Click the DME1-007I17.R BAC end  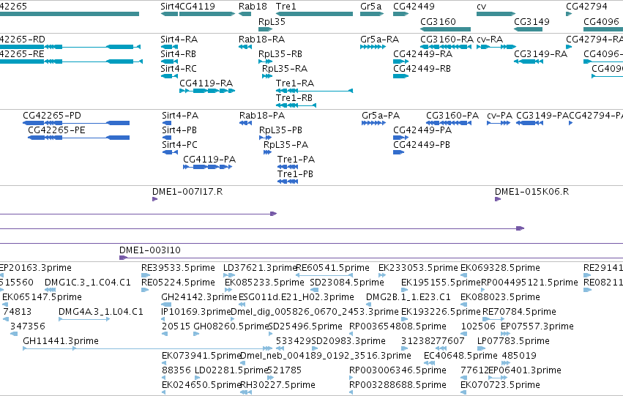[155, 199]
